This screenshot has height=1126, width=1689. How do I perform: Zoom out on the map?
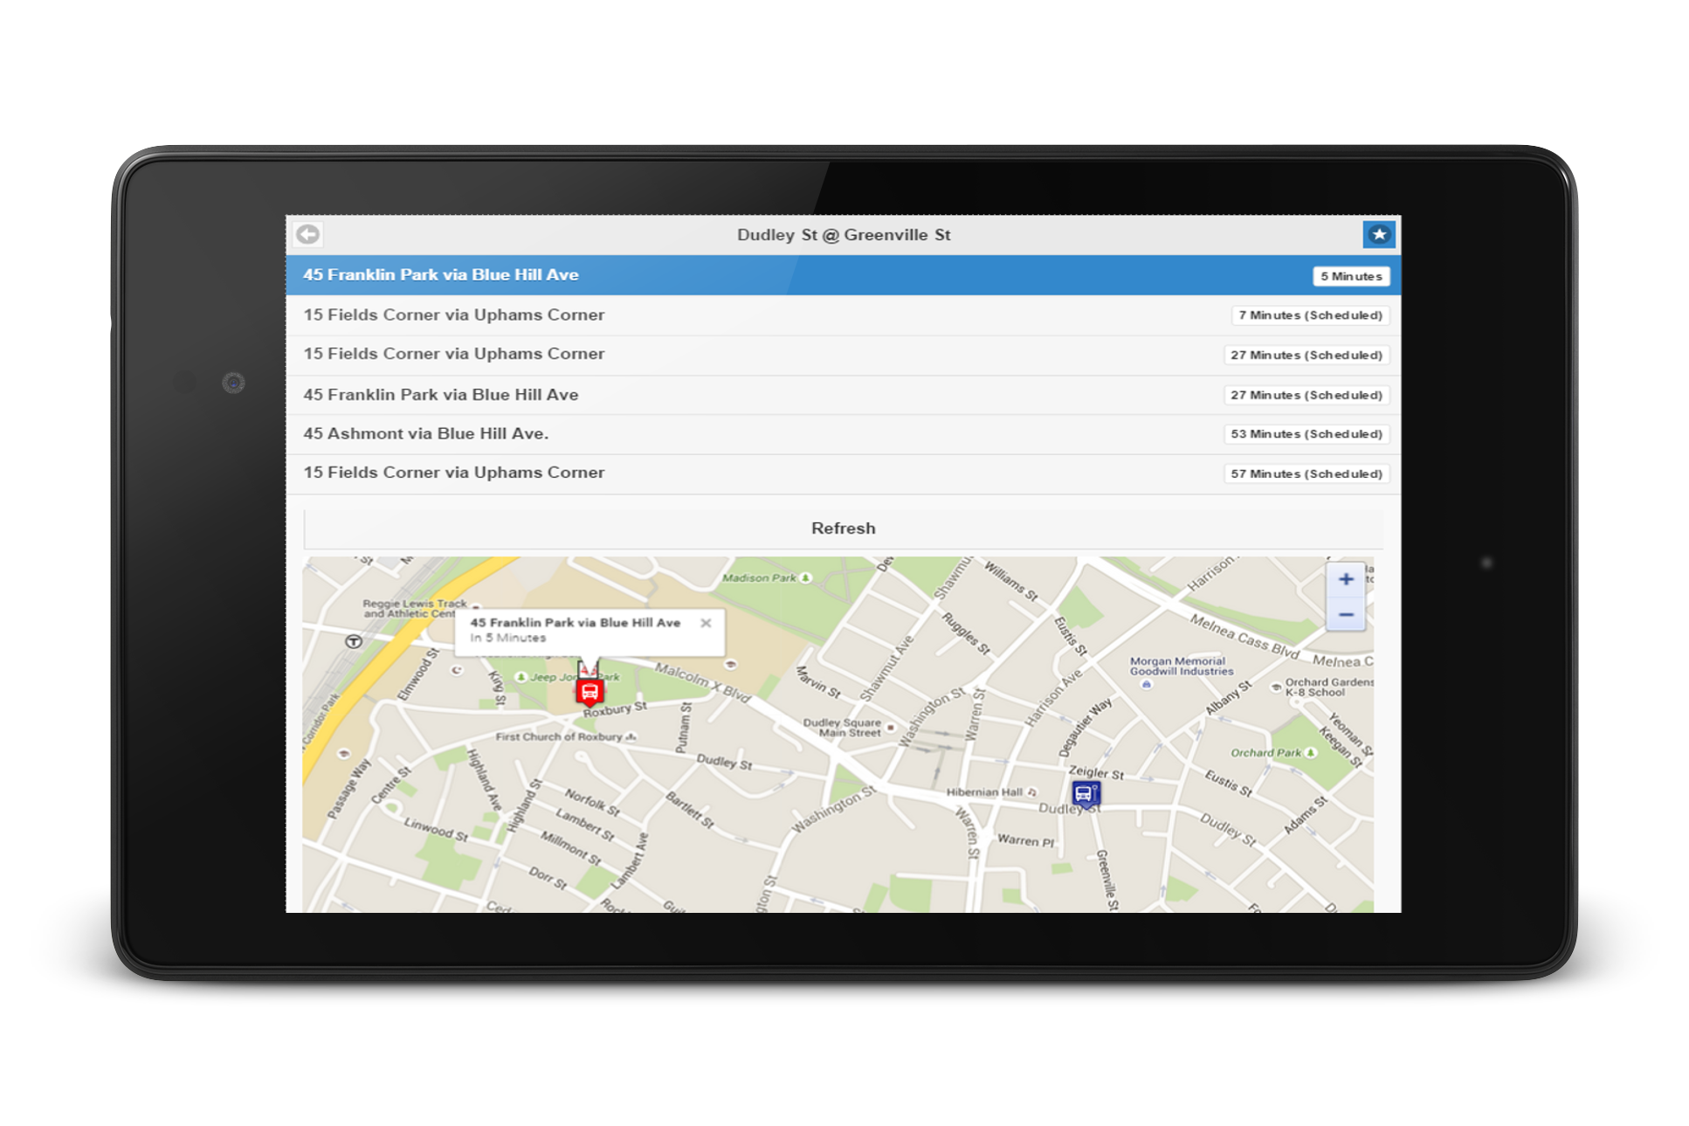tap(1345, 615)
